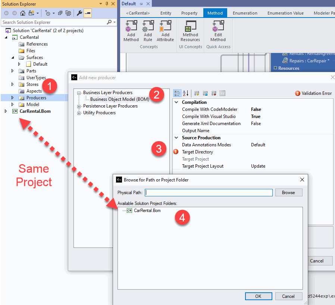
Task: Click the Collapse All icon in Solution Explorer
Action: click(60, 13)
